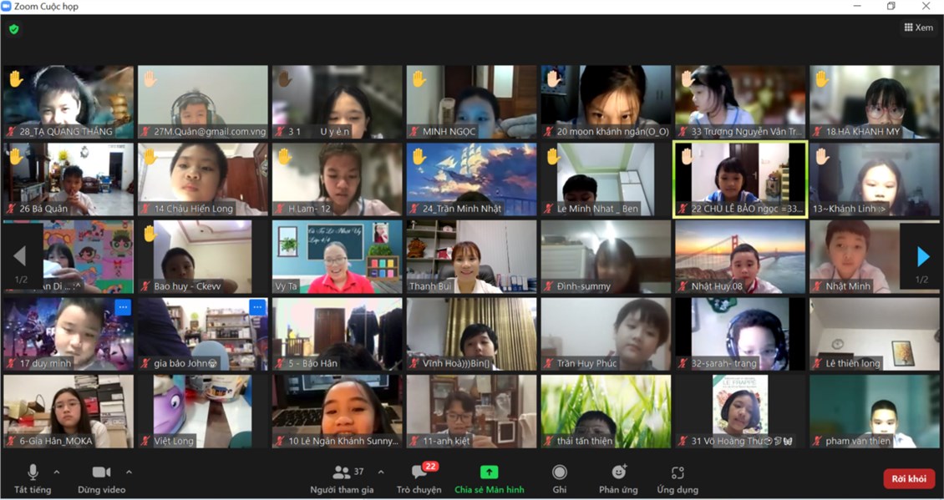The height and width of the screenshot is (500, 944).
Task: Click the green encryption shield icon
Action: 13,29
